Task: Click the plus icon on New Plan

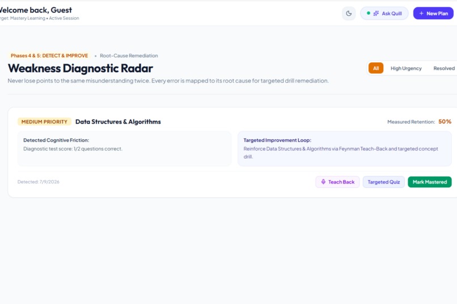Action: 421,14
